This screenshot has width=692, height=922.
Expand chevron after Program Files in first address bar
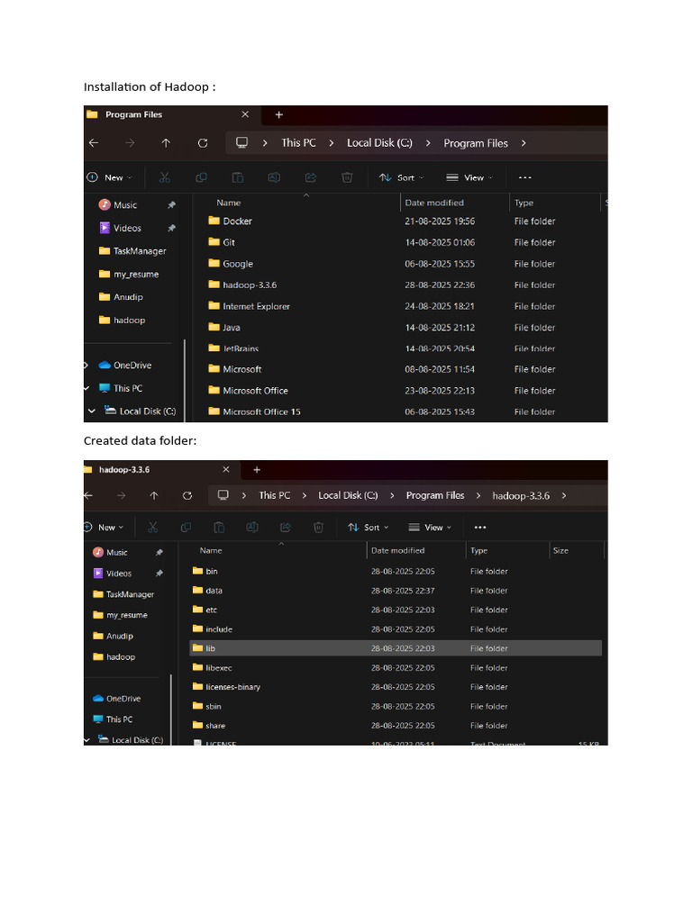tap(524, 143)
